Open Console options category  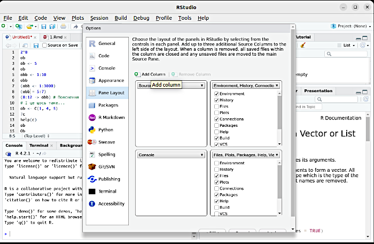[107, 68]
